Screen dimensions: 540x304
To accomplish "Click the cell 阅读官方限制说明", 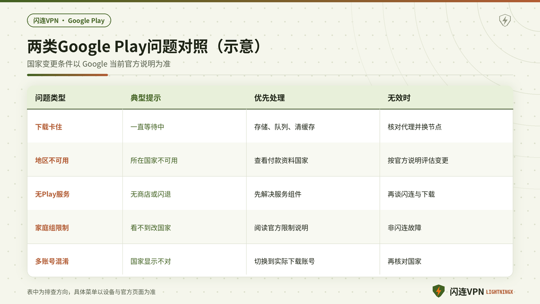I will click(281, 228).
